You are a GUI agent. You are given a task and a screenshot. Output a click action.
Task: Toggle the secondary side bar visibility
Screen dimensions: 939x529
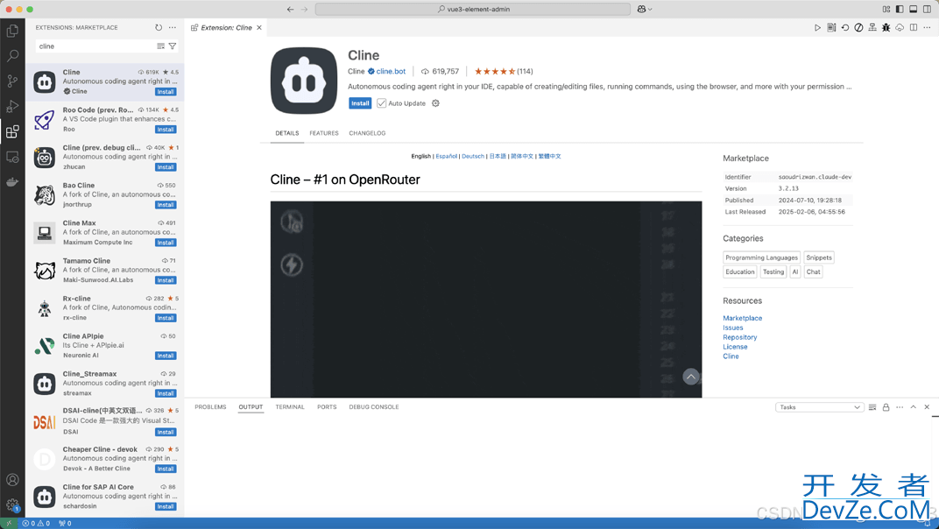click(927, 9)
